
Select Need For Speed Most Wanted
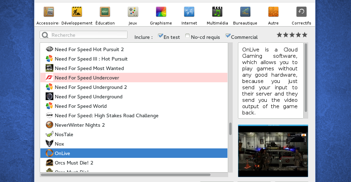pyautogui.click(x=89, y=68)
